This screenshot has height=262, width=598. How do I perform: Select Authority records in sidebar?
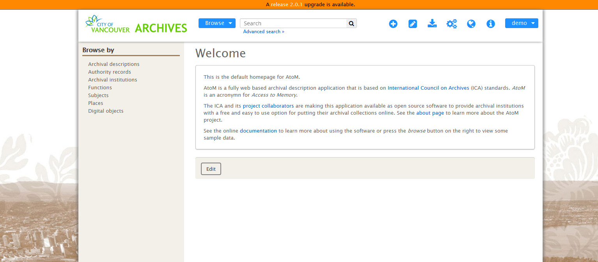point(110,72)
